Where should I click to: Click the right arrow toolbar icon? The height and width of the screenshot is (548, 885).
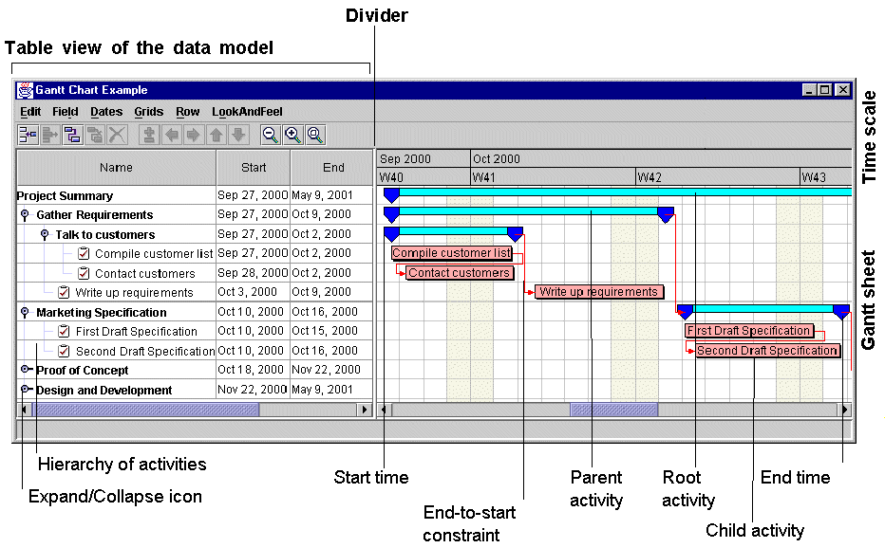point(194,135)
